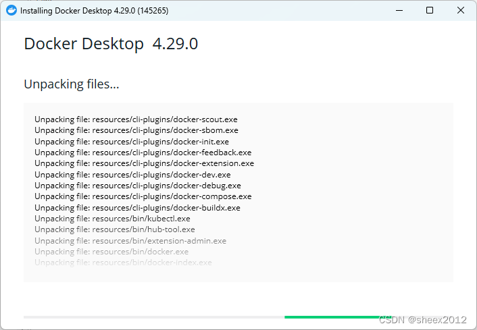Minimize the Docker Desktop installer window
This screenshot has height=330, width=477.
tap(399, 10)
